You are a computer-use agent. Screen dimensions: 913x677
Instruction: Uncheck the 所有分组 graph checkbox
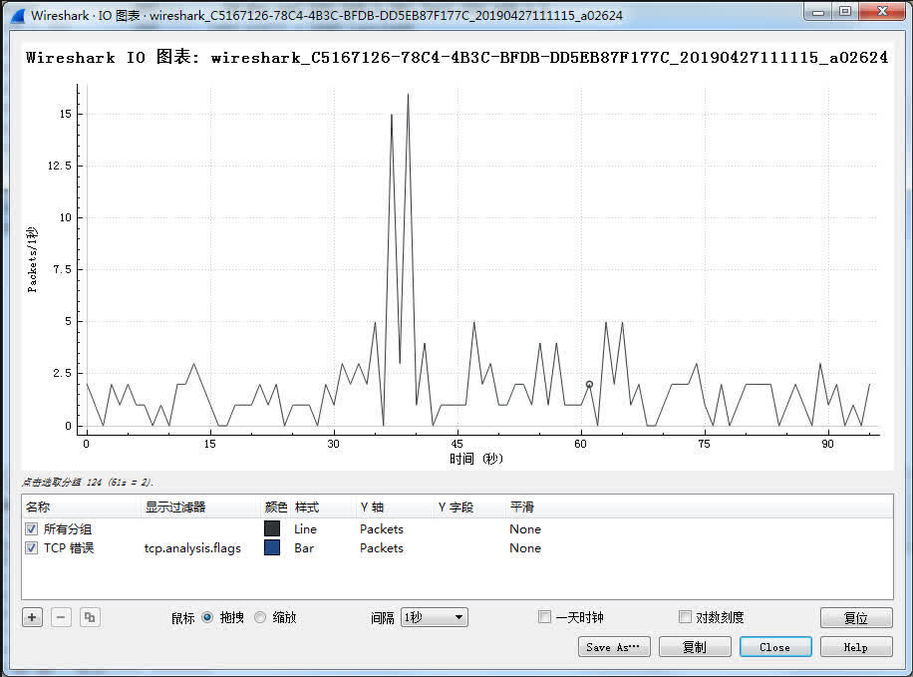pos(32,529)
